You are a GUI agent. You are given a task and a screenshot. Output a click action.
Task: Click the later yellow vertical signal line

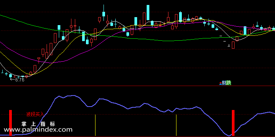click(x=176, y=125)
